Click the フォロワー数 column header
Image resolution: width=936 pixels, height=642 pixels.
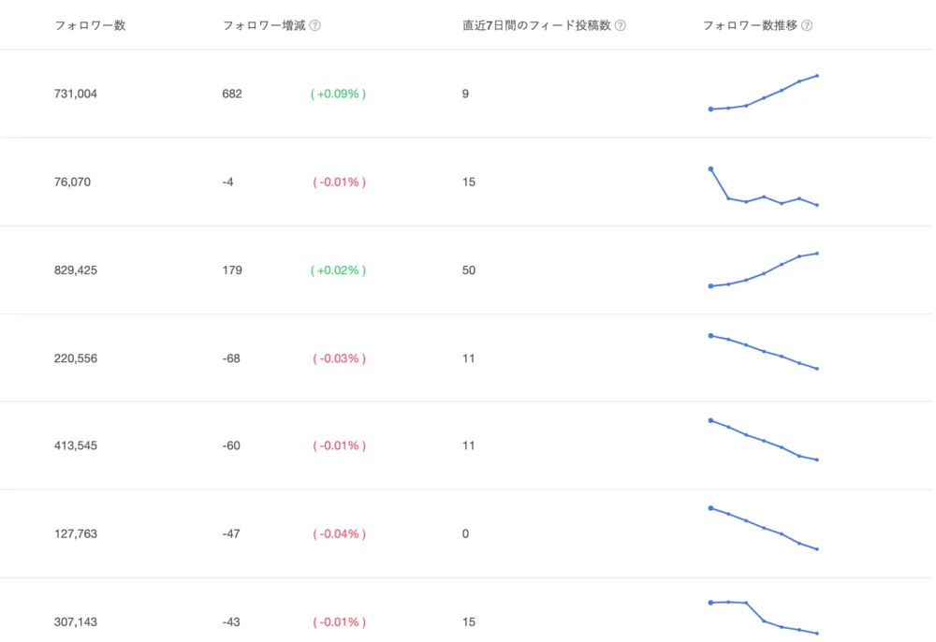90,26
